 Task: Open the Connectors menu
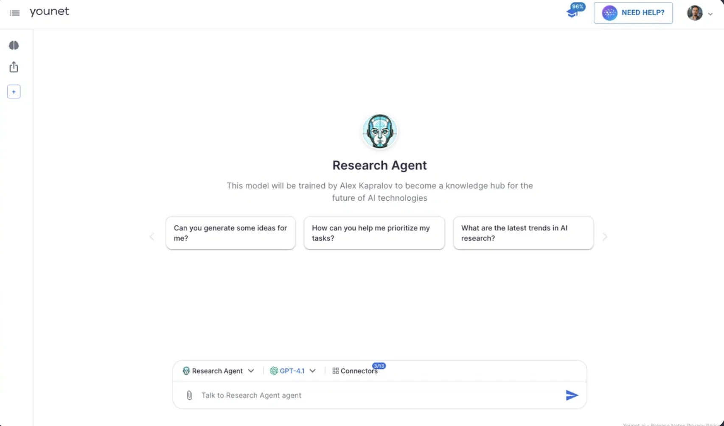(x=355, y=371)
